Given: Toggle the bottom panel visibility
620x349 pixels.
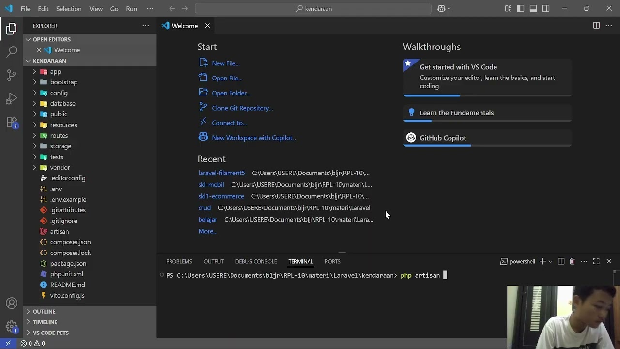Looking at the screenshot, I should [x=533, y=8].
